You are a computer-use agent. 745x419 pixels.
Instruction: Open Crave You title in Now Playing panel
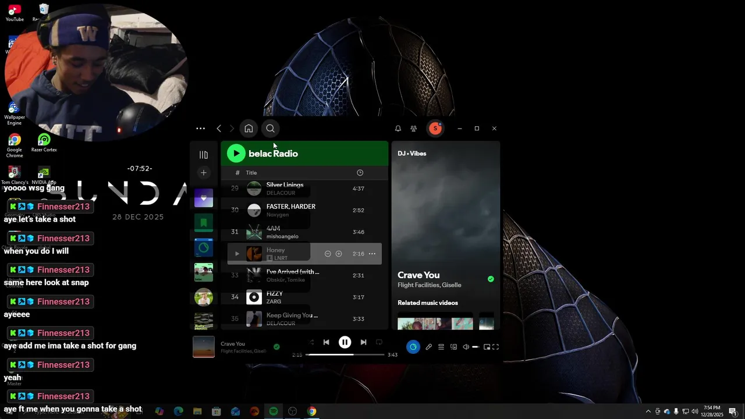418,275
